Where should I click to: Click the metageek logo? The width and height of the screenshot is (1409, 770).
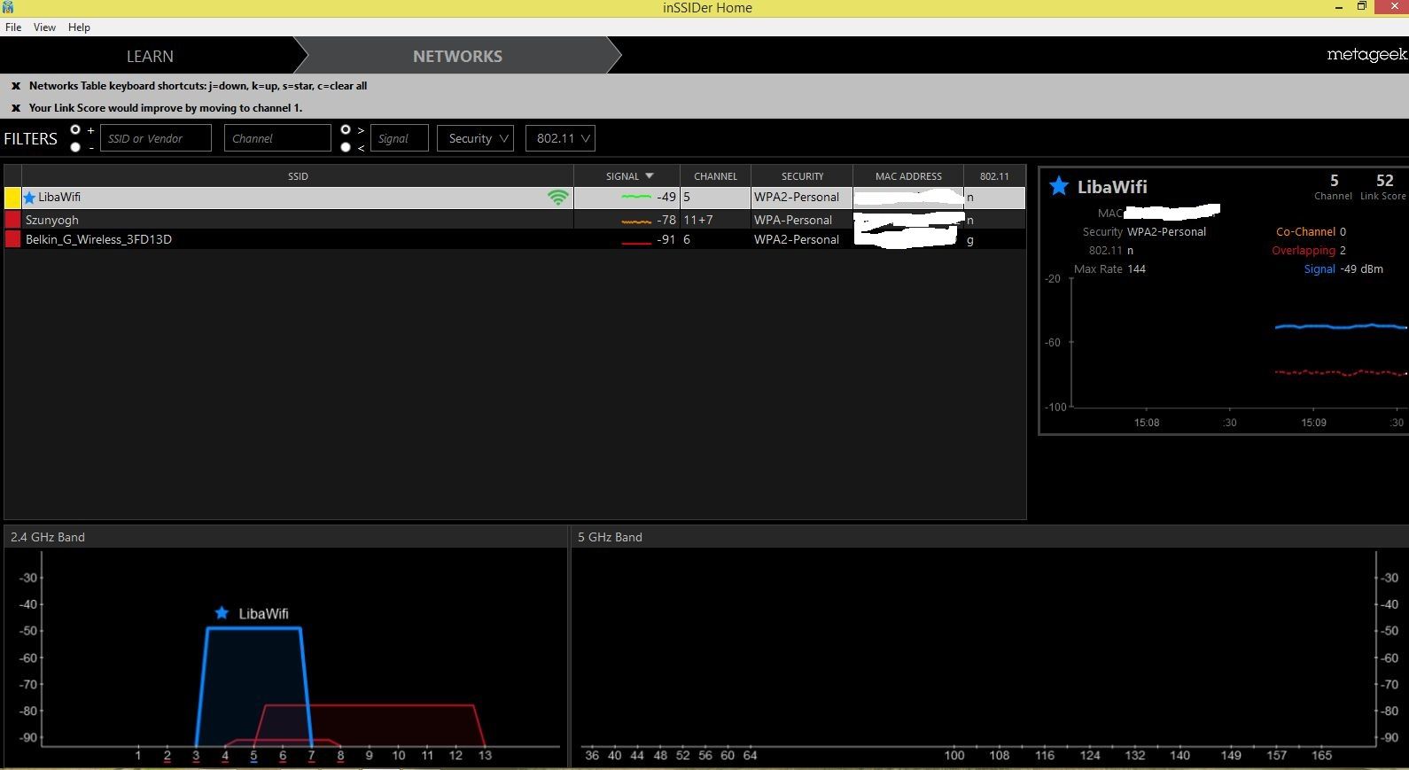pyautogui.click(x=1366, y=55)
